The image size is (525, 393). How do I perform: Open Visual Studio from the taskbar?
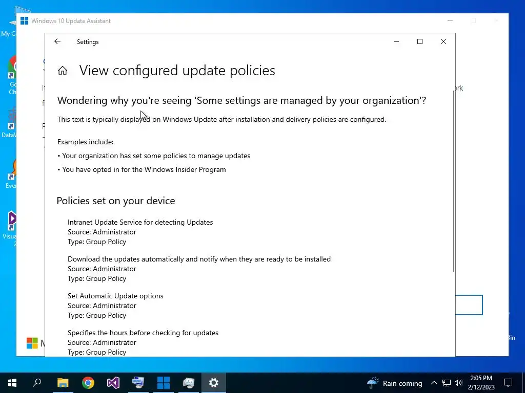point(113,383)
